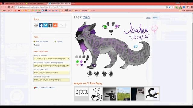Share the image on Facebook
This screenshot has width=193, height=108.
coord(41,25)
